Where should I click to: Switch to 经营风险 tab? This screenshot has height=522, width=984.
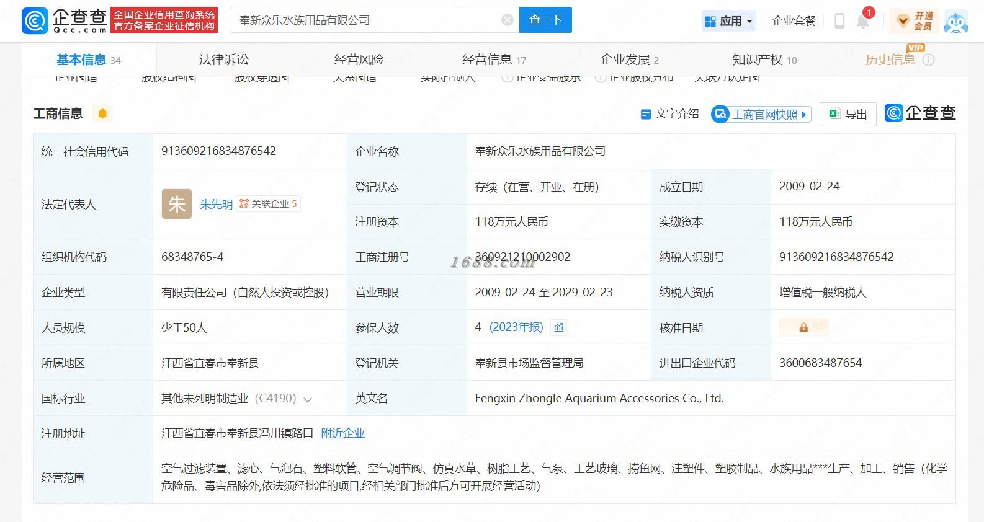[359, 60]
